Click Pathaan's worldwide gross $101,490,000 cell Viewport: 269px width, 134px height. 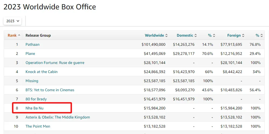(153, 44)
